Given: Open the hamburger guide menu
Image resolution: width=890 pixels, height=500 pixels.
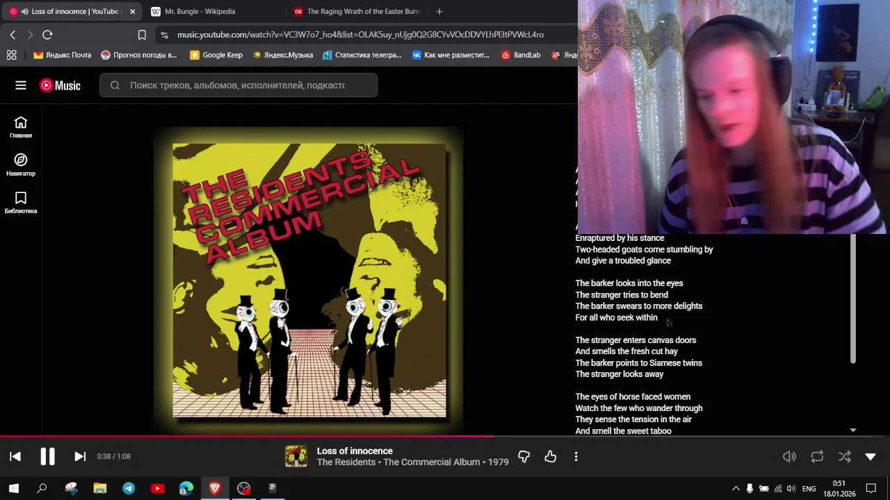Looking at the screenshot, I should [x=21, y=85].
